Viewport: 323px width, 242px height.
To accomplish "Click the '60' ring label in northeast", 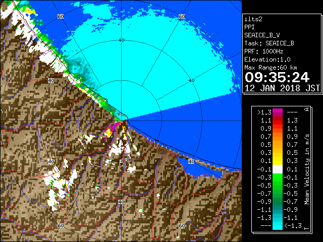I will coord(182,16).
